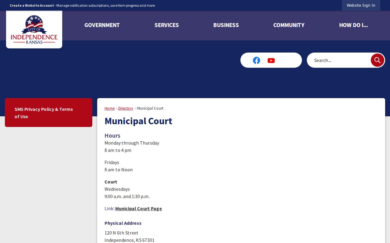Open the YouTube channel icon
This screenshot has height=243, width=390.
tap(271, 60)
